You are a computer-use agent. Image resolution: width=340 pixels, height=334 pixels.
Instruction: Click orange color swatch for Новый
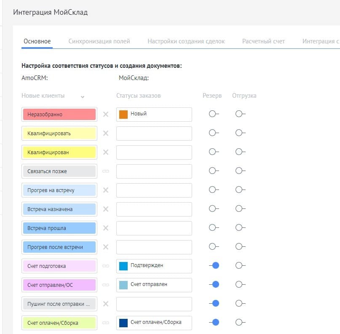(x=123, y=115)
